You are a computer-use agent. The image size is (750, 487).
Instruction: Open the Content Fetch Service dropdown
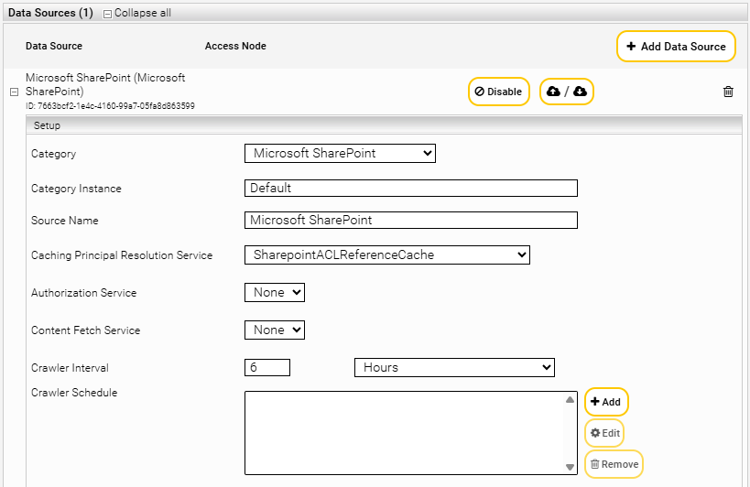(274, 330)
